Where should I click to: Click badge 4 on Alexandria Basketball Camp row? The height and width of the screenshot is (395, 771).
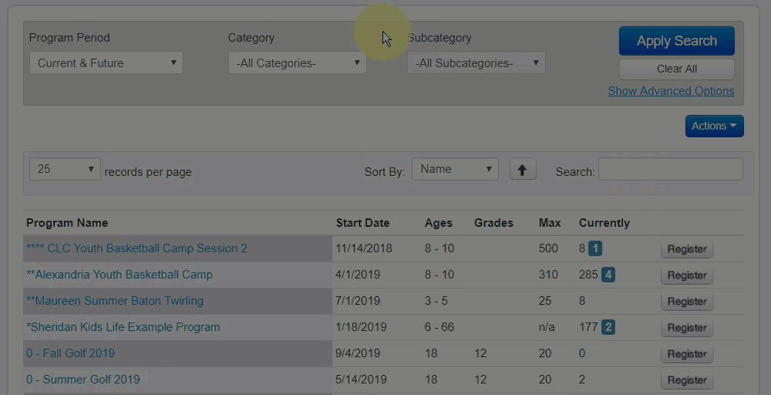click(608, 275)
